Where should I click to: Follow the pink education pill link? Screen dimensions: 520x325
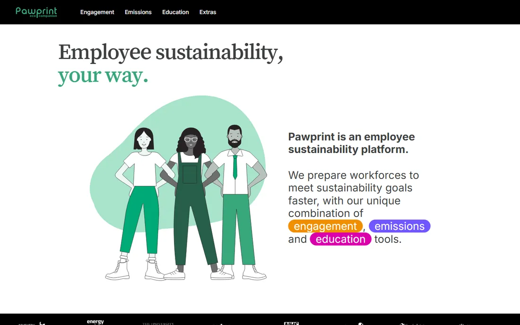tap(340, 239)
